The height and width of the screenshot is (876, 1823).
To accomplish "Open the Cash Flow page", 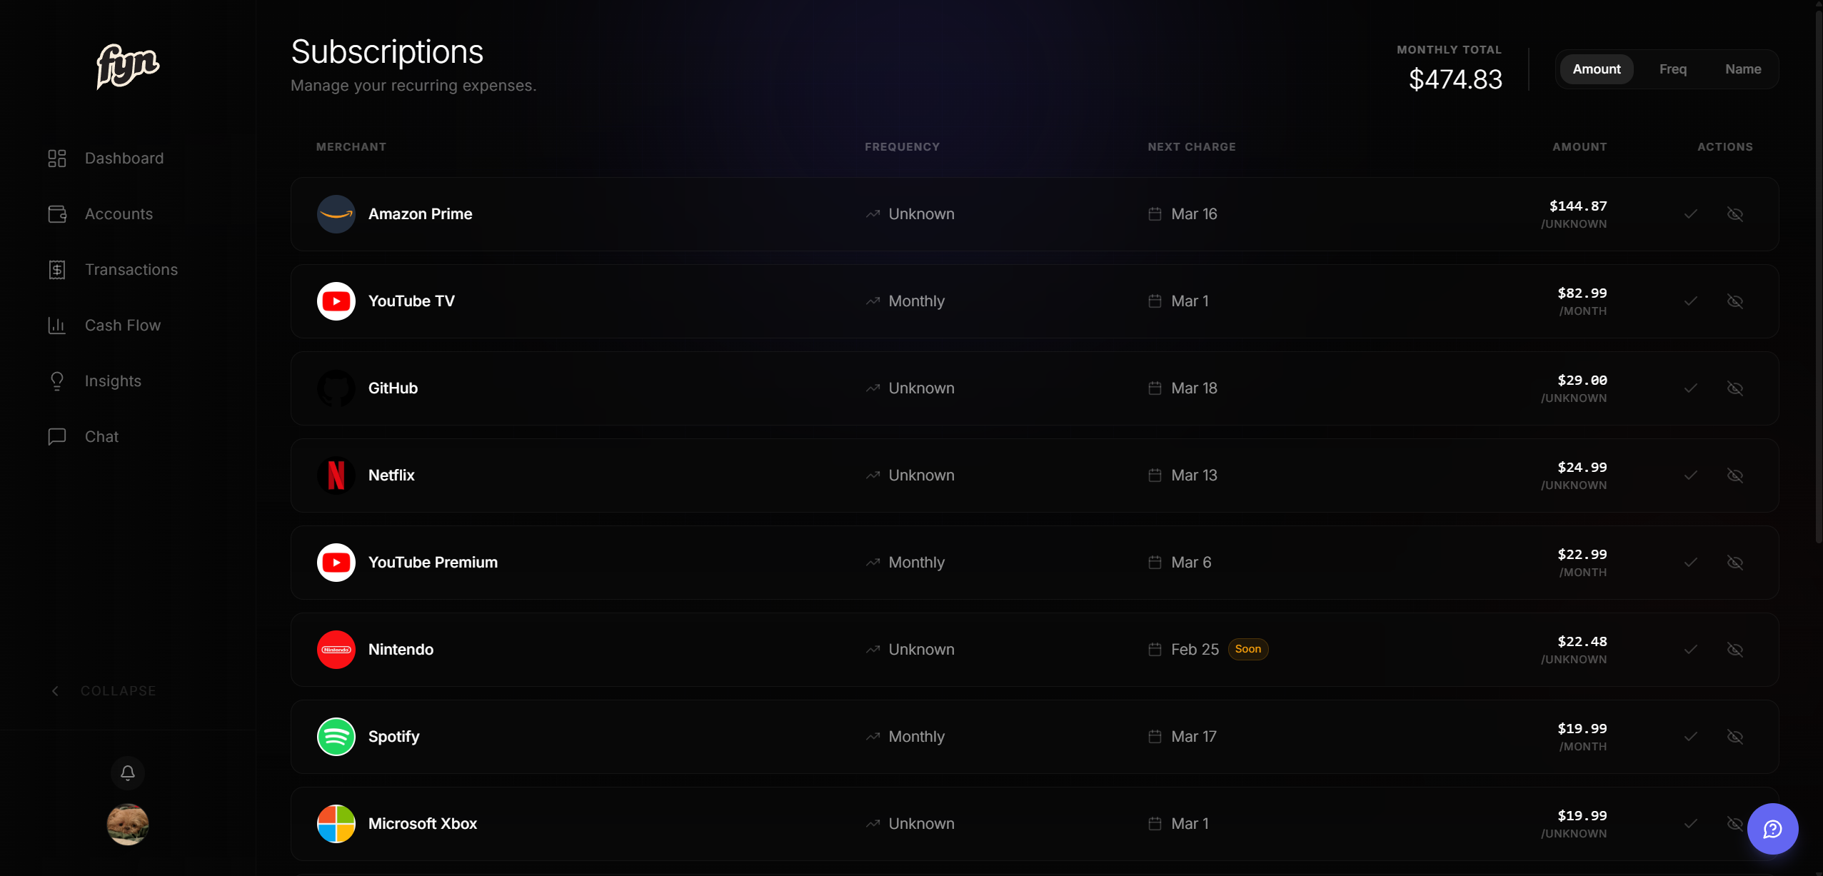I will coord(123,326).
